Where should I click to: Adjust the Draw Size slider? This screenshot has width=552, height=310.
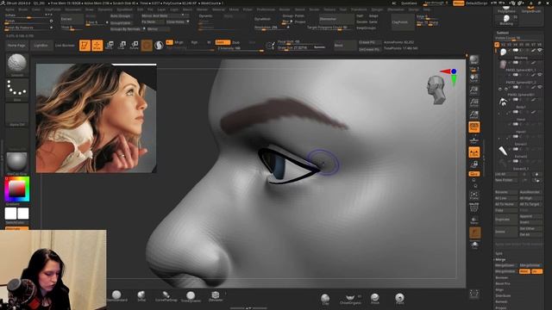301,47
